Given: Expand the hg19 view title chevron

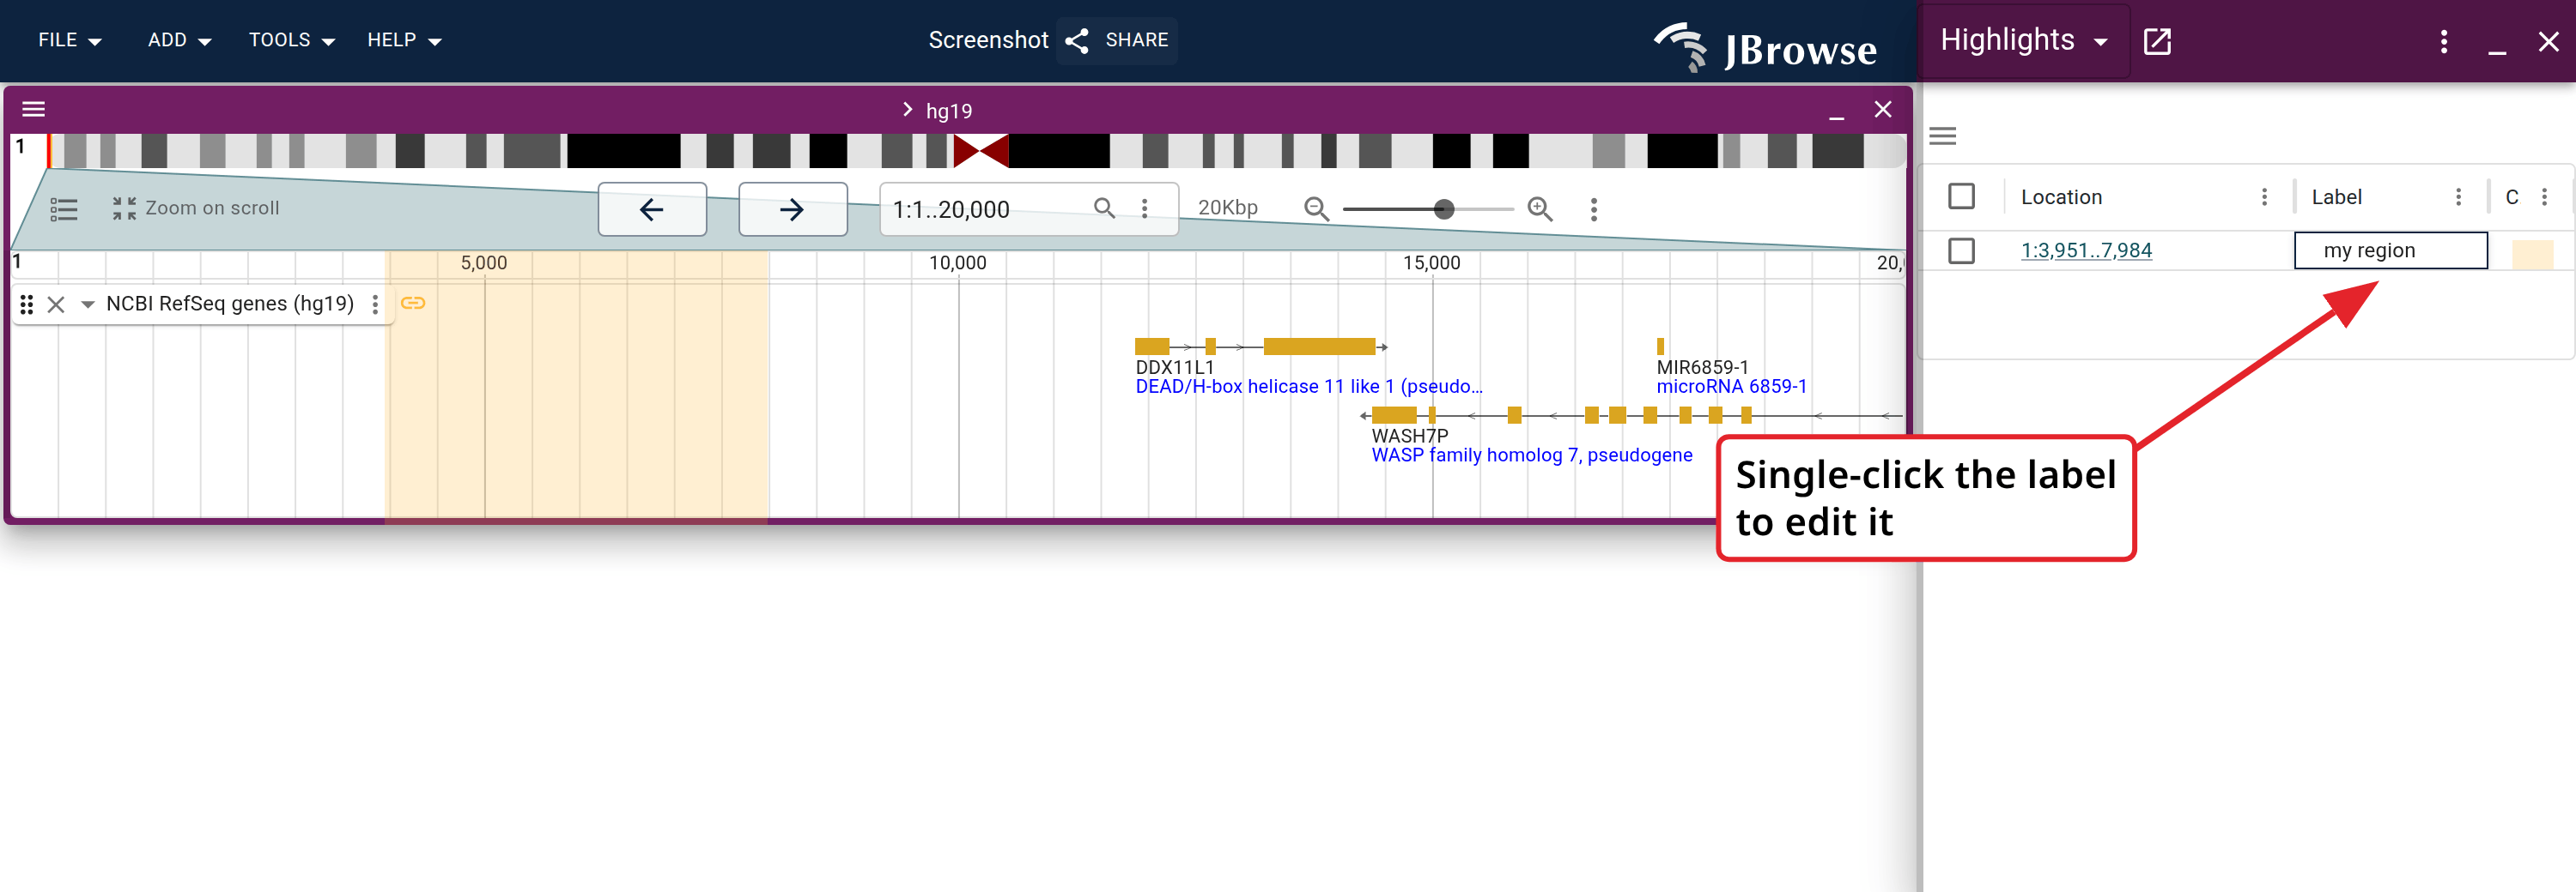Looking at the screenshot, I should (x=907, y=110).
